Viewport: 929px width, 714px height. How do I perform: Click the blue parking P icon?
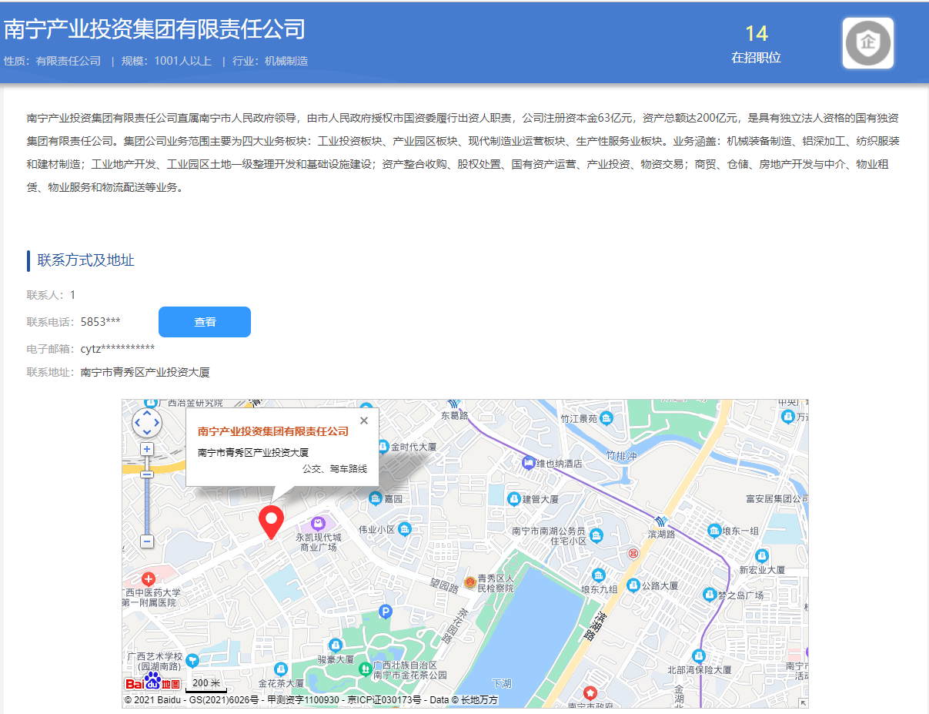pos(386,612)
